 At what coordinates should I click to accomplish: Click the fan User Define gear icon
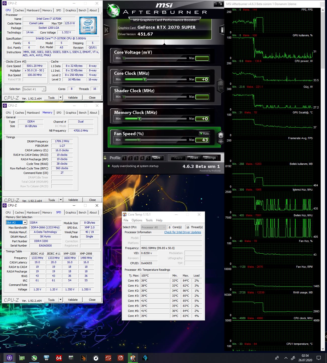tap(221, 138)
